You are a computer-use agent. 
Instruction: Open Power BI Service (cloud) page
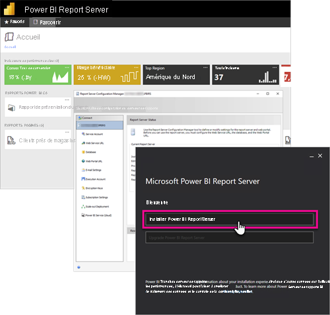click(x=96, y=215)
